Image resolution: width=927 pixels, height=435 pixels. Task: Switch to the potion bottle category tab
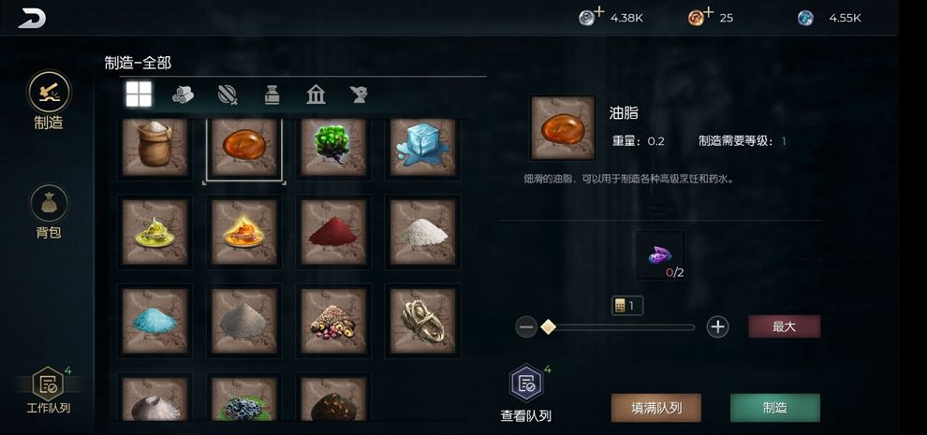click(x=272, y=94)
